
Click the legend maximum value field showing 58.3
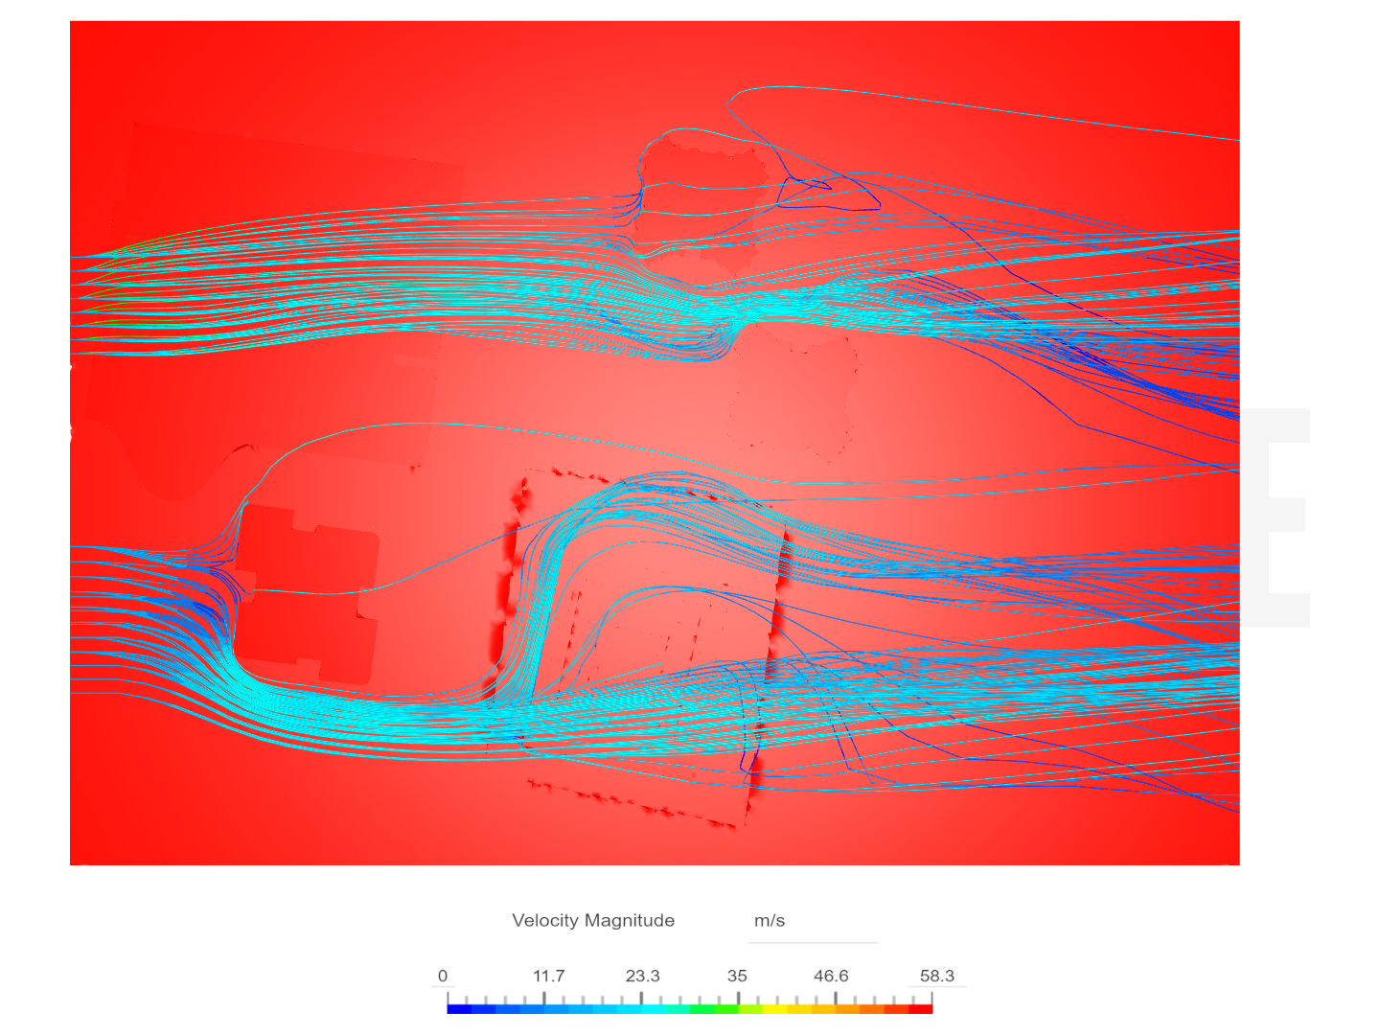pyautogui.click(x=937, y=976)
